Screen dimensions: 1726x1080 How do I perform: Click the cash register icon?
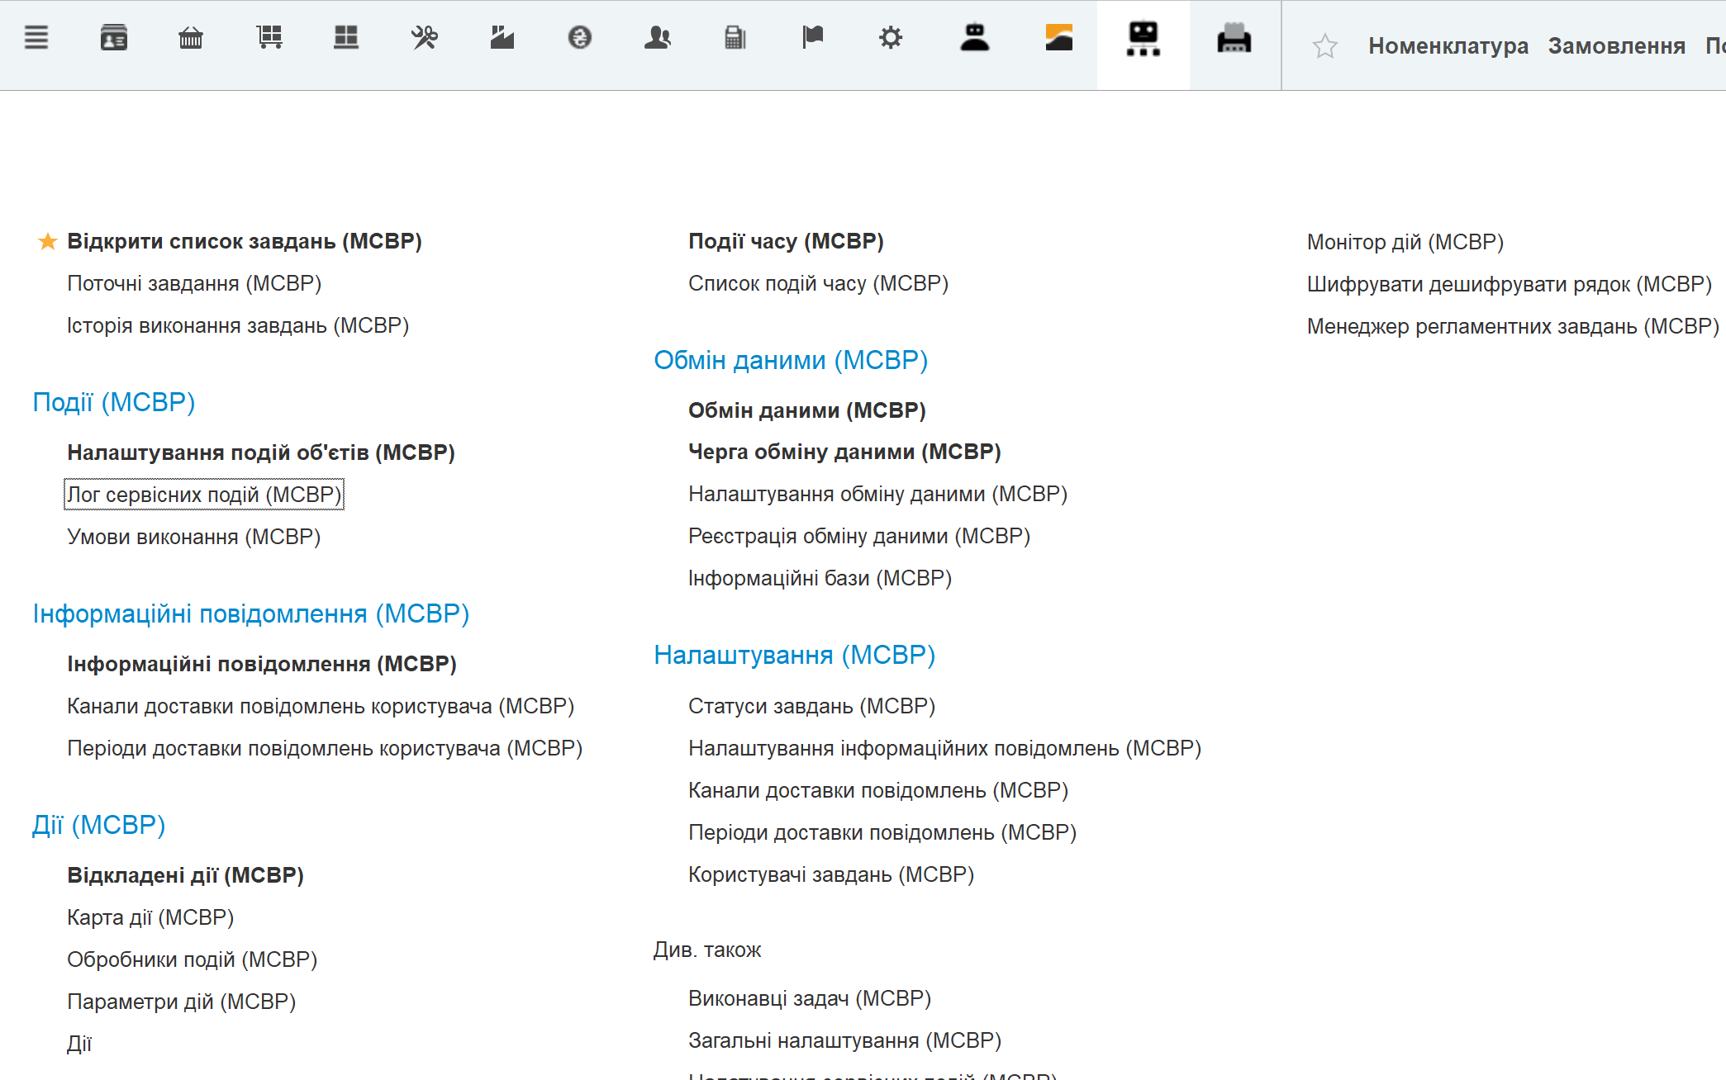coord(735,37)
